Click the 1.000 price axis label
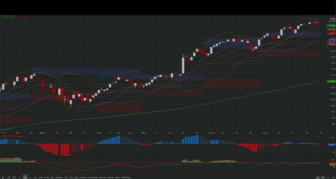Viewport: 336px width, 179px height. click(x=333, y=106)
